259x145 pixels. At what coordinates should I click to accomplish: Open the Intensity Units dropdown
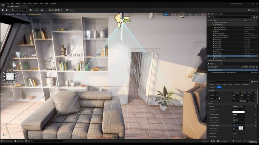click(238, 109)
